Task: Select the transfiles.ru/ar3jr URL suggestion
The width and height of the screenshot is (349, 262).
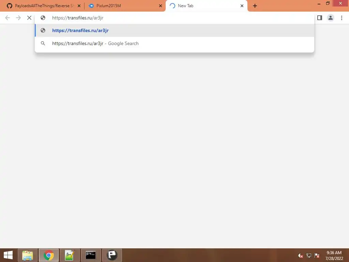Action: tap(174, 30)
